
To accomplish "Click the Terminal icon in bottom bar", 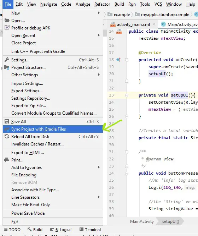I will coord(81,229).
